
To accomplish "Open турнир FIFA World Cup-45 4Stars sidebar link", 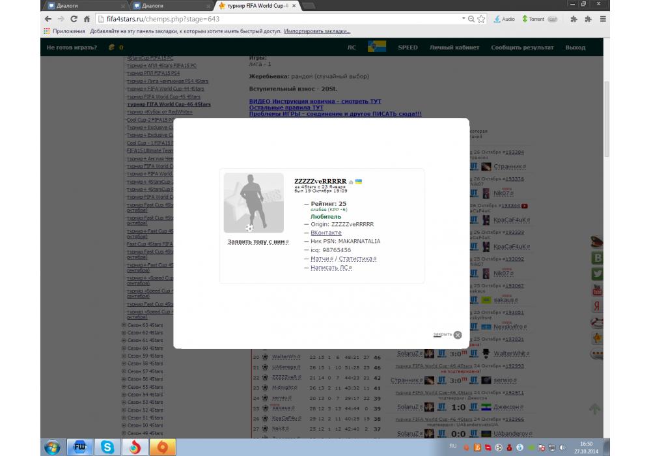I will 163,97.
